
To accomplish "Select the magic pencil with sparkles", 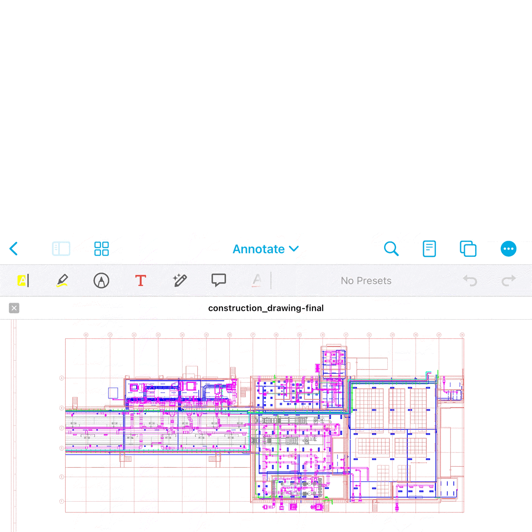I will click(x=180, y=281).
